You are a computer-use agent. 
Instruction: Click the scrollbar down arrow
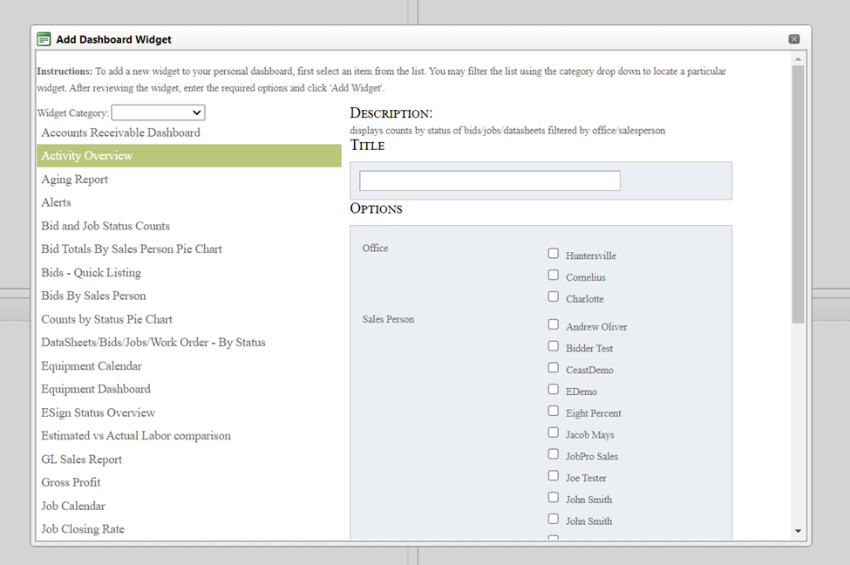pyautogui.click(x=798, y=531)
